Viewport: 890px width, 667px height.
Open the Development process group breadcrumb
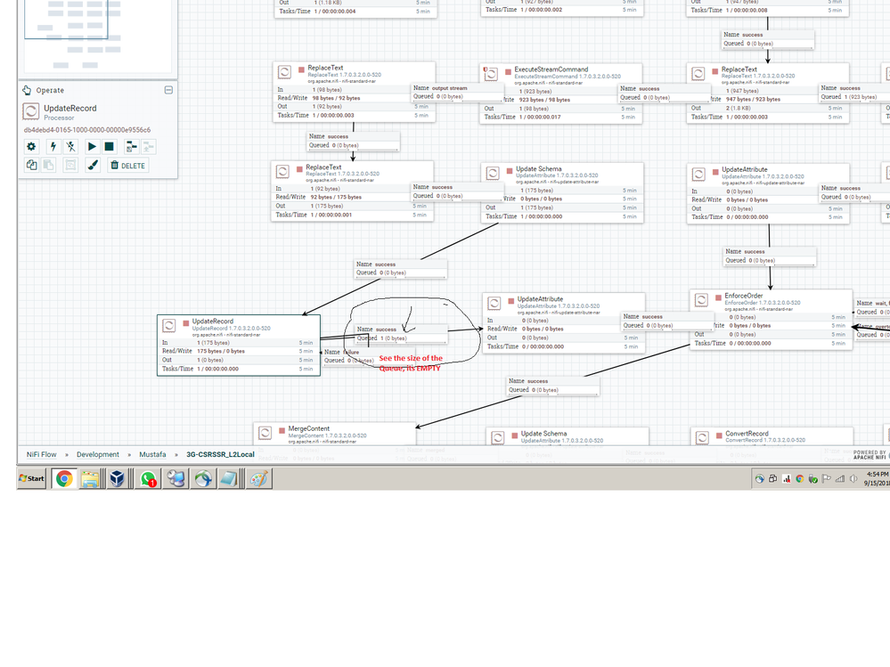[98, 454]
